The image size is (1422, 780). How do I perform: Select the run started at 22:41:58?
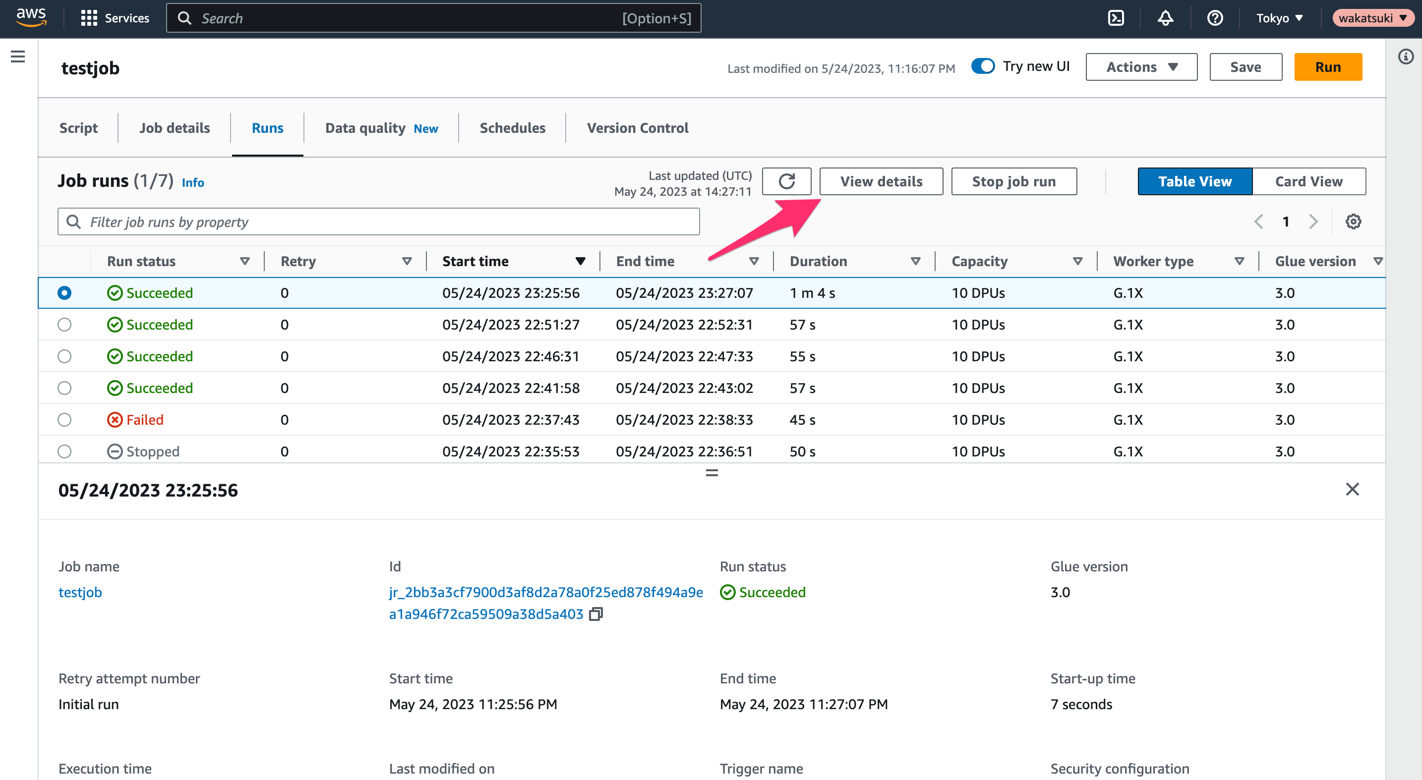point(64,388)
